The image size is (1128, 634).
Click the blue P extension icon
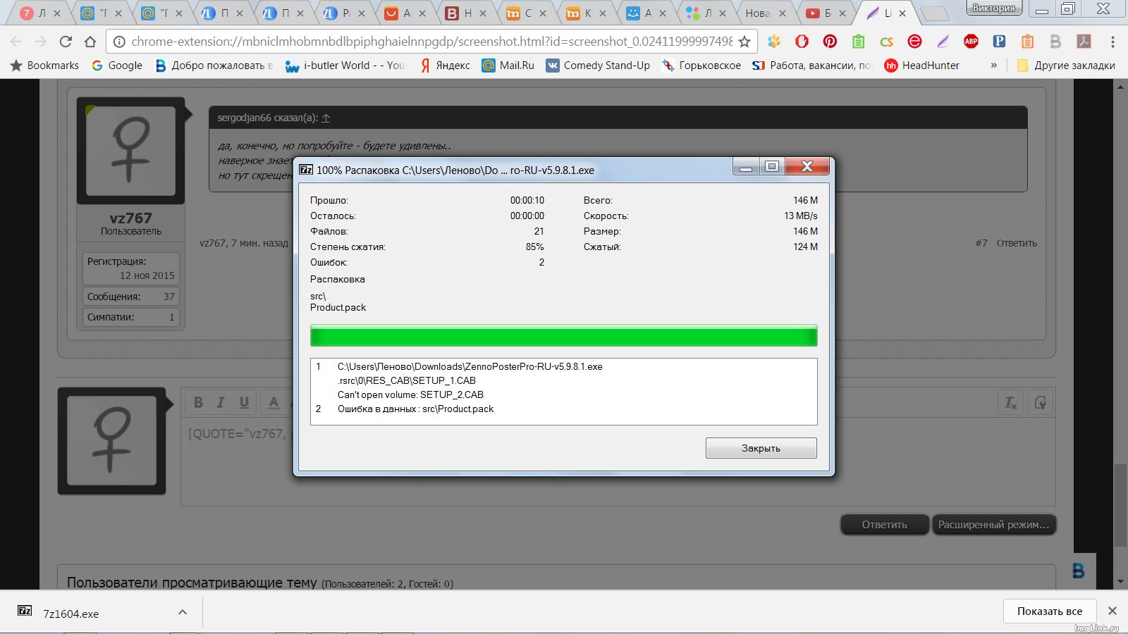(x=999, y=42)
